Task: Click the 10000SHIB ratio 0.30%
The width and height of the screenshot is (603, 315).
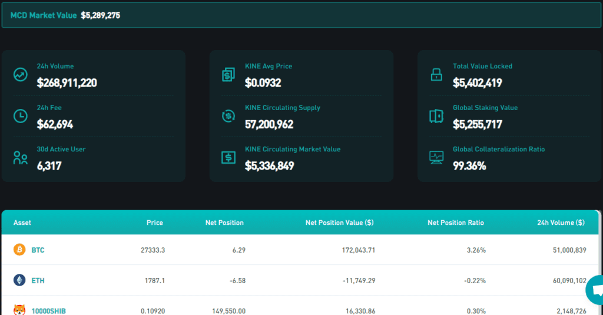Action: coord(476,311)
